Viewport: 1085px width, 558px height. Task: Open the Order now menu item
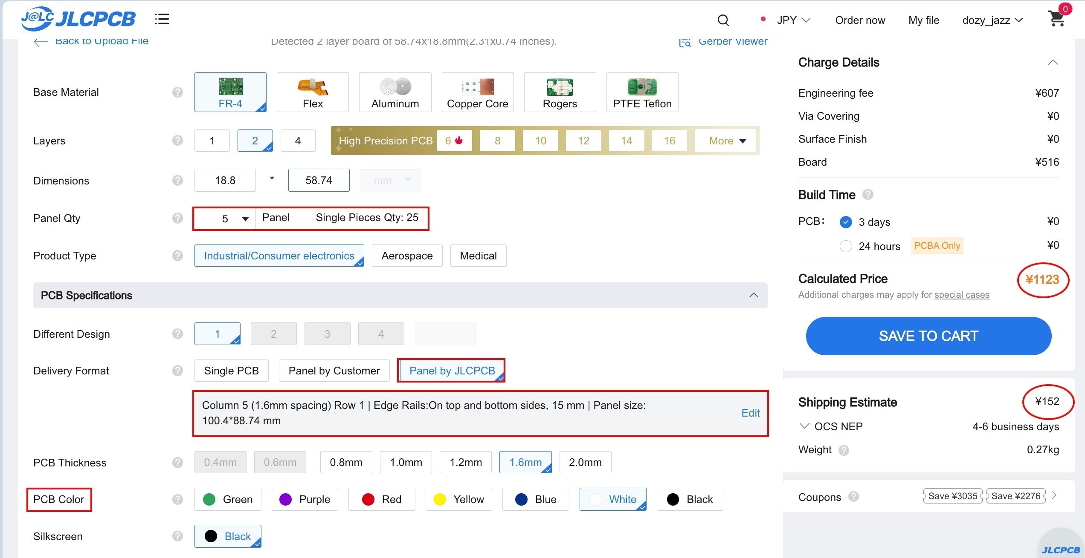click(860, 20)
